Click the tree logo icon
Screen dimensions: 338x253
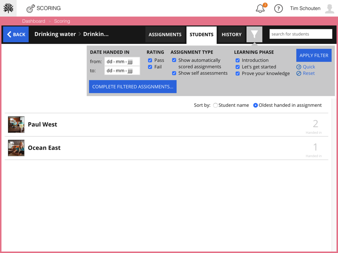tap(8, 8)
